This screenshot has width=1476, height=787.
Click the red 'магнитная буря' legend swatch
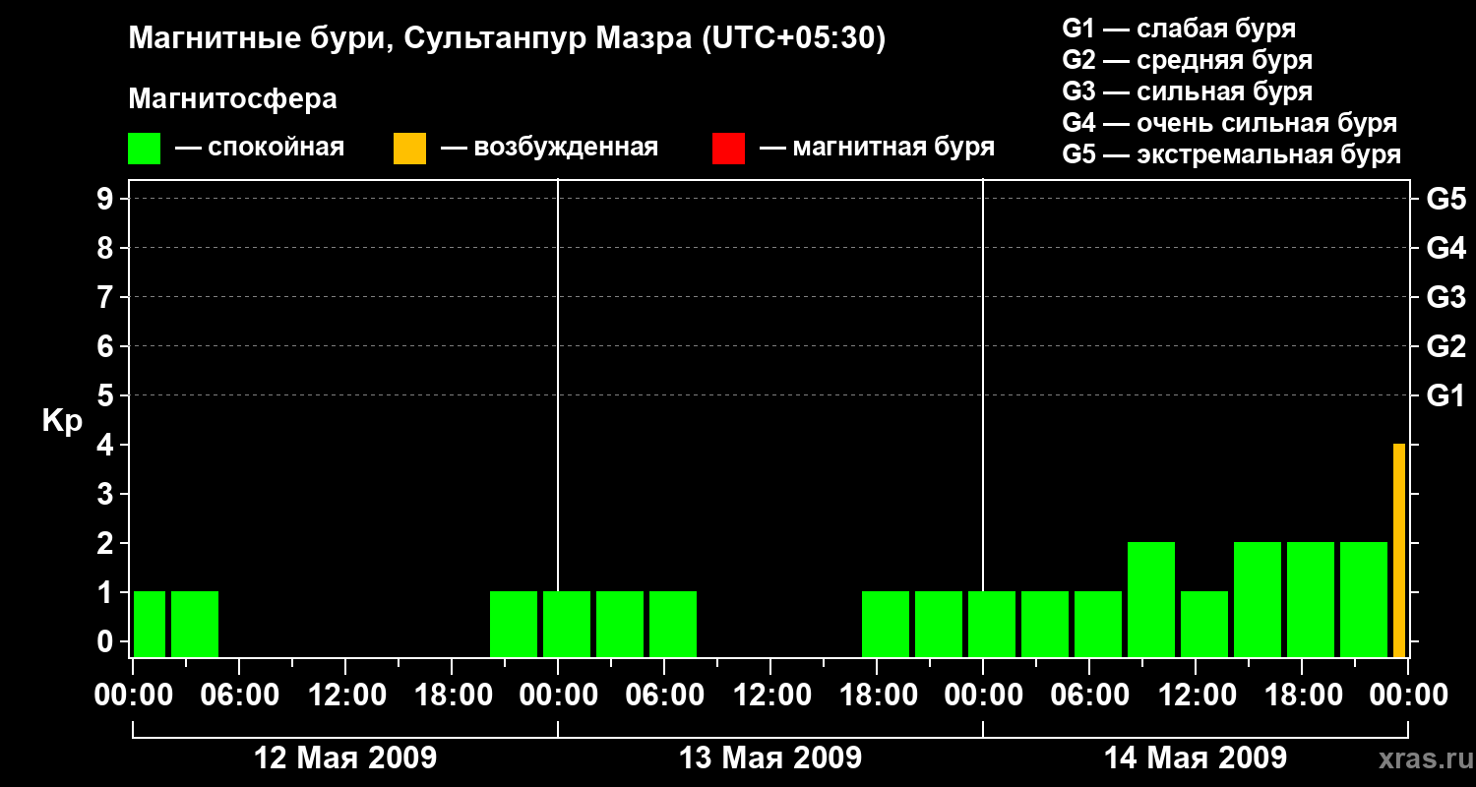pyautogui.click(x=728, y=149)
